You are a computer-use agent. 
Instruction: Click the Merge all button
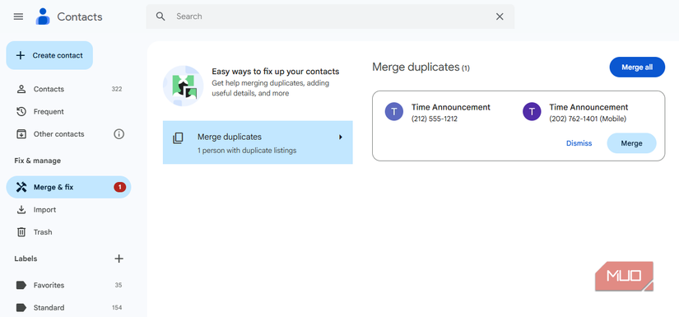tap(637, 68)
